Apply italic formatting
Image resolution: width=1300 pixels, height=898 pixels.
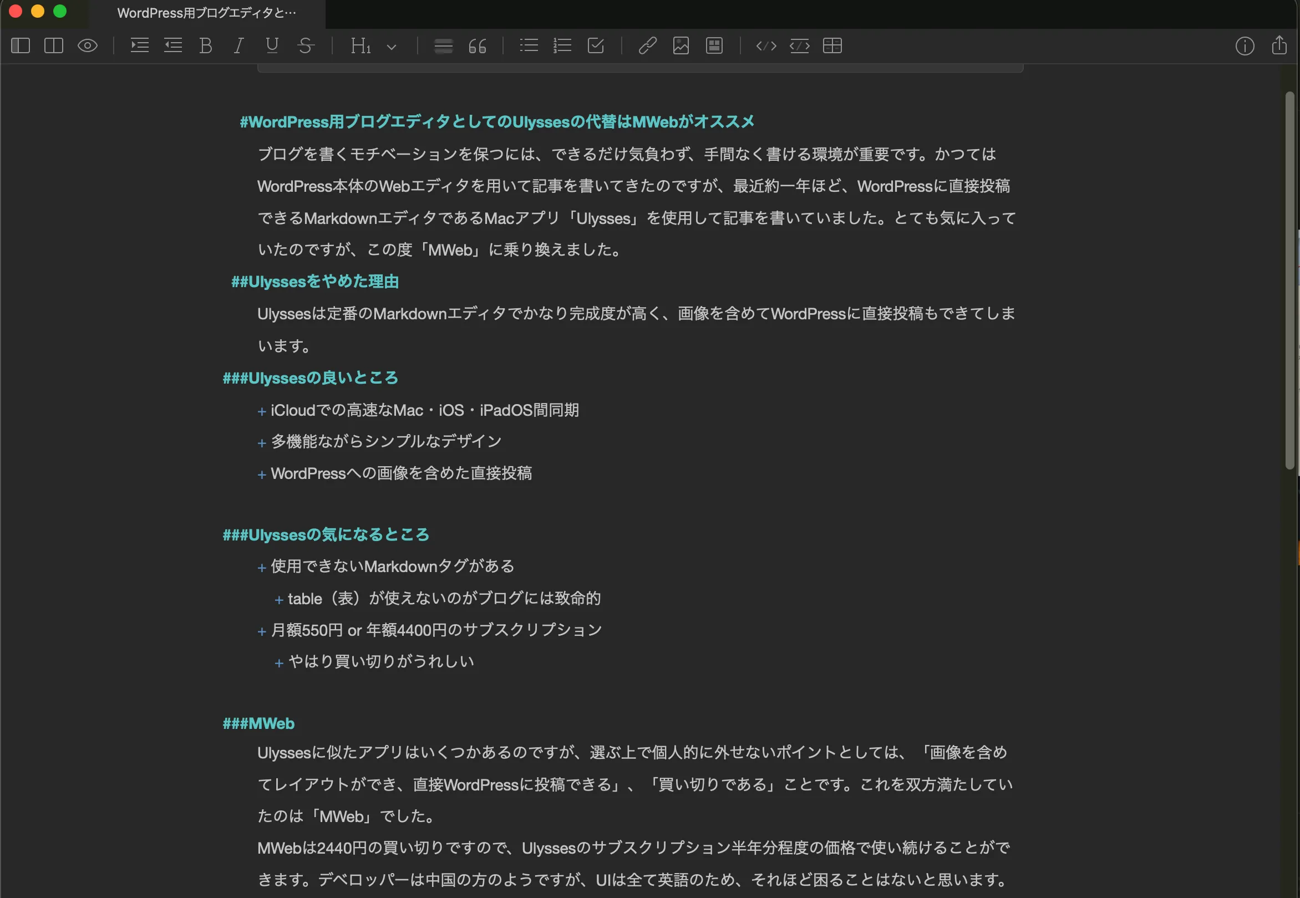click(238, 46)
